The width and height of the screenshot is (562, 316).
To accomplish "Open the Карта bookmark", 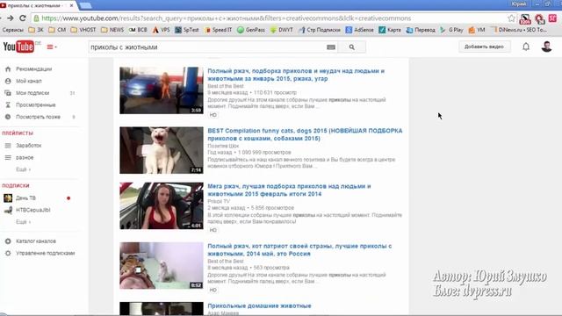I will (390, 30).
